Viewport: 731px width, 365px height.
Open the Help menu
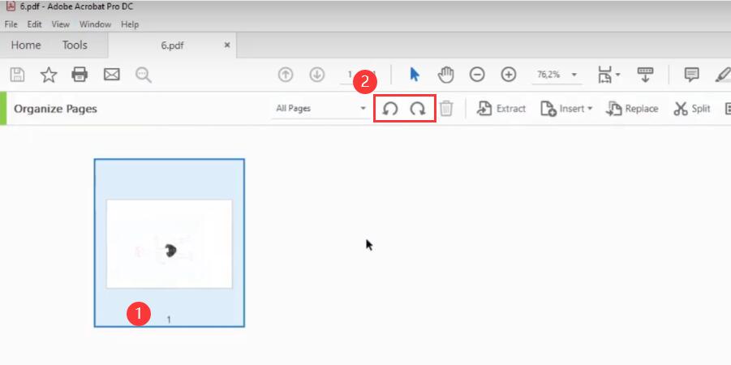pyautogui.click(x=130, y=24)
